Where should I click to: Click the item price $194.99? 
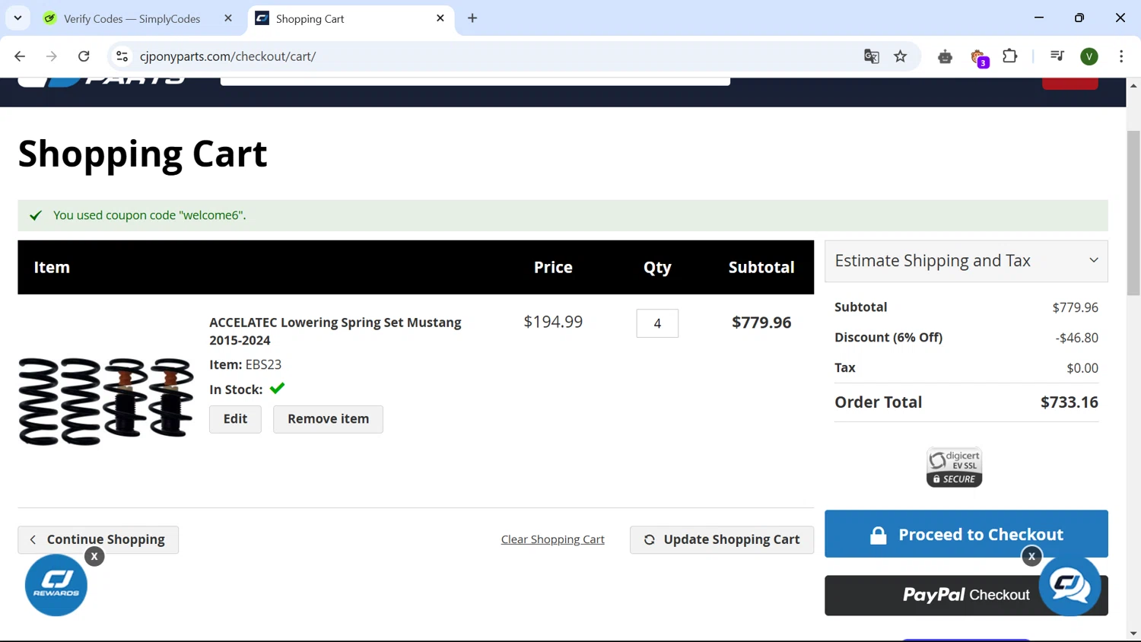click(x=553, y=322)
